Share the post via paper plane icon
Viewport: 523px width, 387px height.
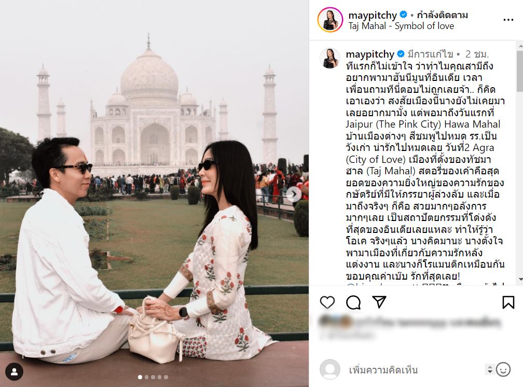(379, 302)
